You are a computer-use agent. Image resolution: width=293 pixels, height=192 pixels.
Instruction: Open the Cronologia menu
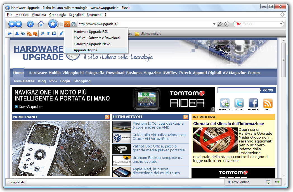(57, 15)
